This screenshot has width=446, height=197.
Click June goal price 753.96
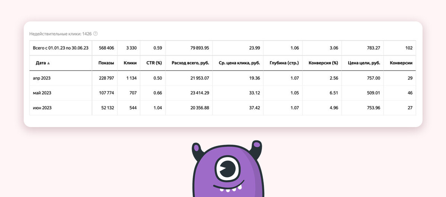373,108
